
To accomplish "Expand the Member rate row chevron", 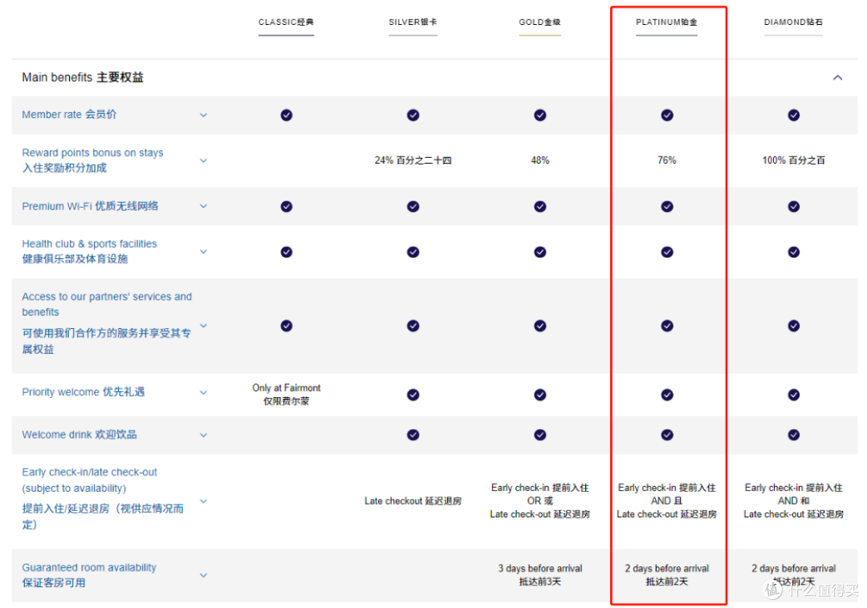I will (203, 115).
